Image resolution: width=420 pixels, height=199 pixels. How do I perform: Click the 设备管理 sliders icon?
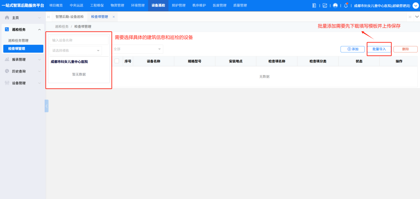[7, 83]
